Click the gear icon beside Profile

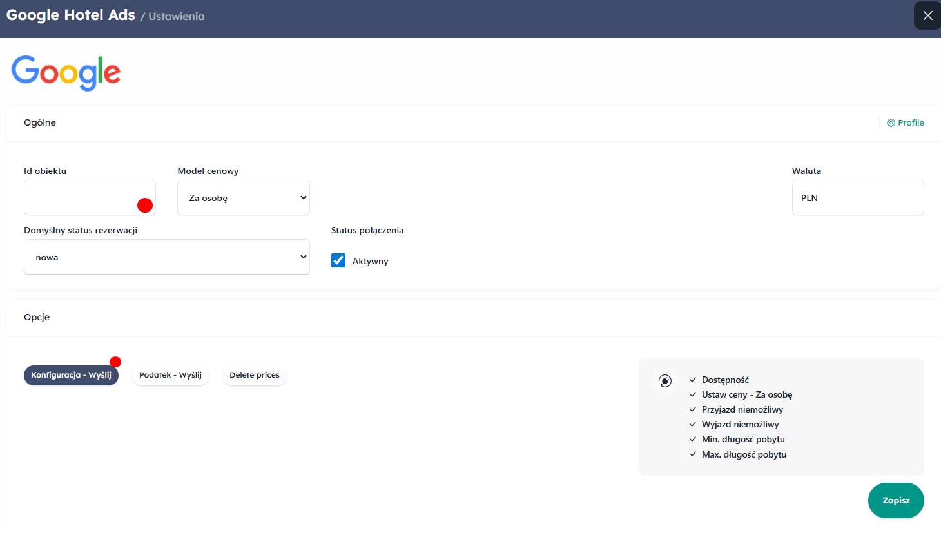click(891, 123)
